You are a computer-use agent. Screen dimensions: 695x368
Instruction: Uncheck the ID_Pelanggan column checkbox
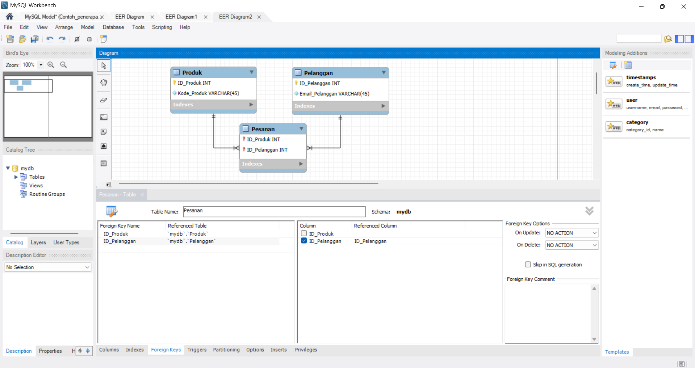[304, 241]
